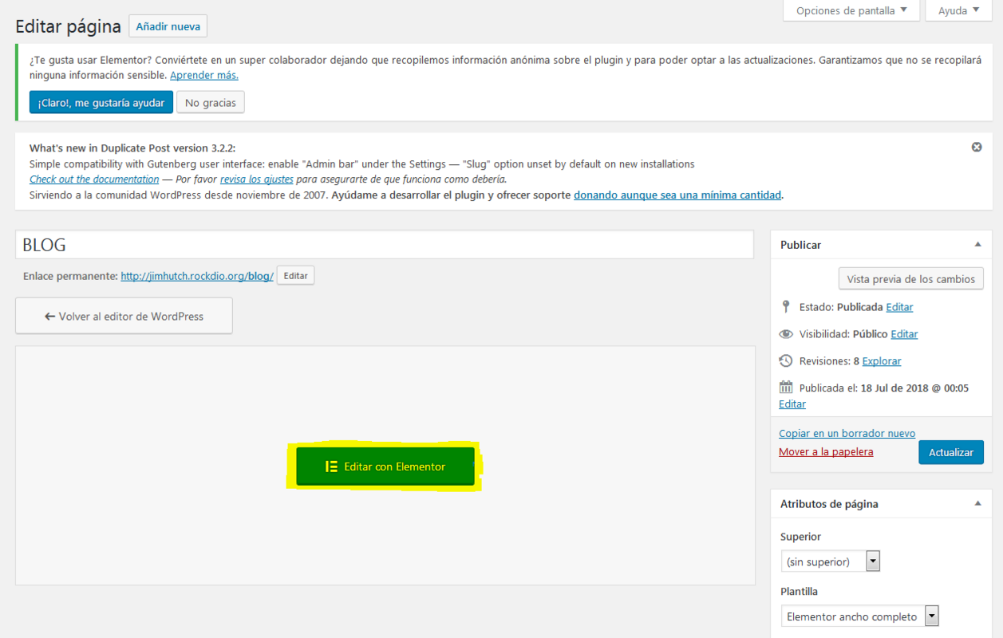
Task: Edit the Visibilidad setting
Action: coord(904,334)
